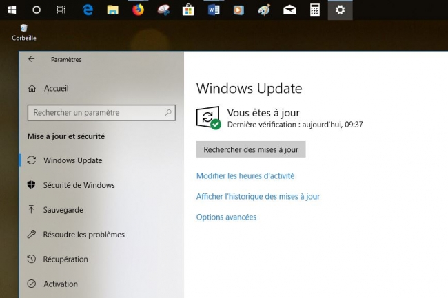448x298 pixels.
Task: Open Résoudre les problèmes section
Action: coord(83,235)
